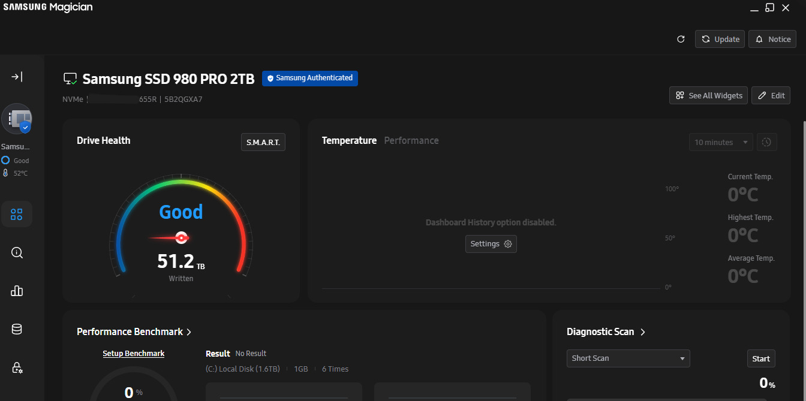Click the Good status in sidebar
Viewport: 806px width, 401px height.
[22, 161]
